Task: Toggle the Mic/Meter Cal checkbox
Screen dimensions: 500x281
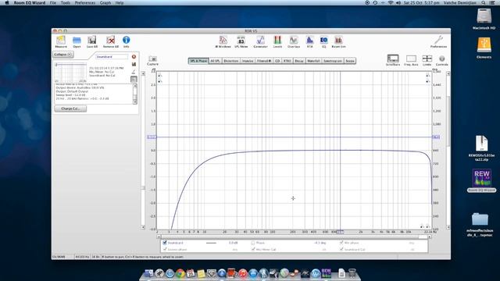Action: (x=253, y=249)
